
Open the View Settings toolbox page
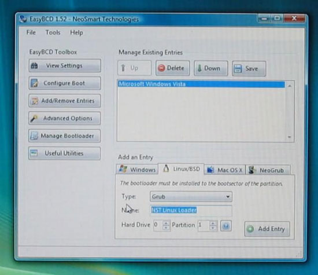point(65,65)
